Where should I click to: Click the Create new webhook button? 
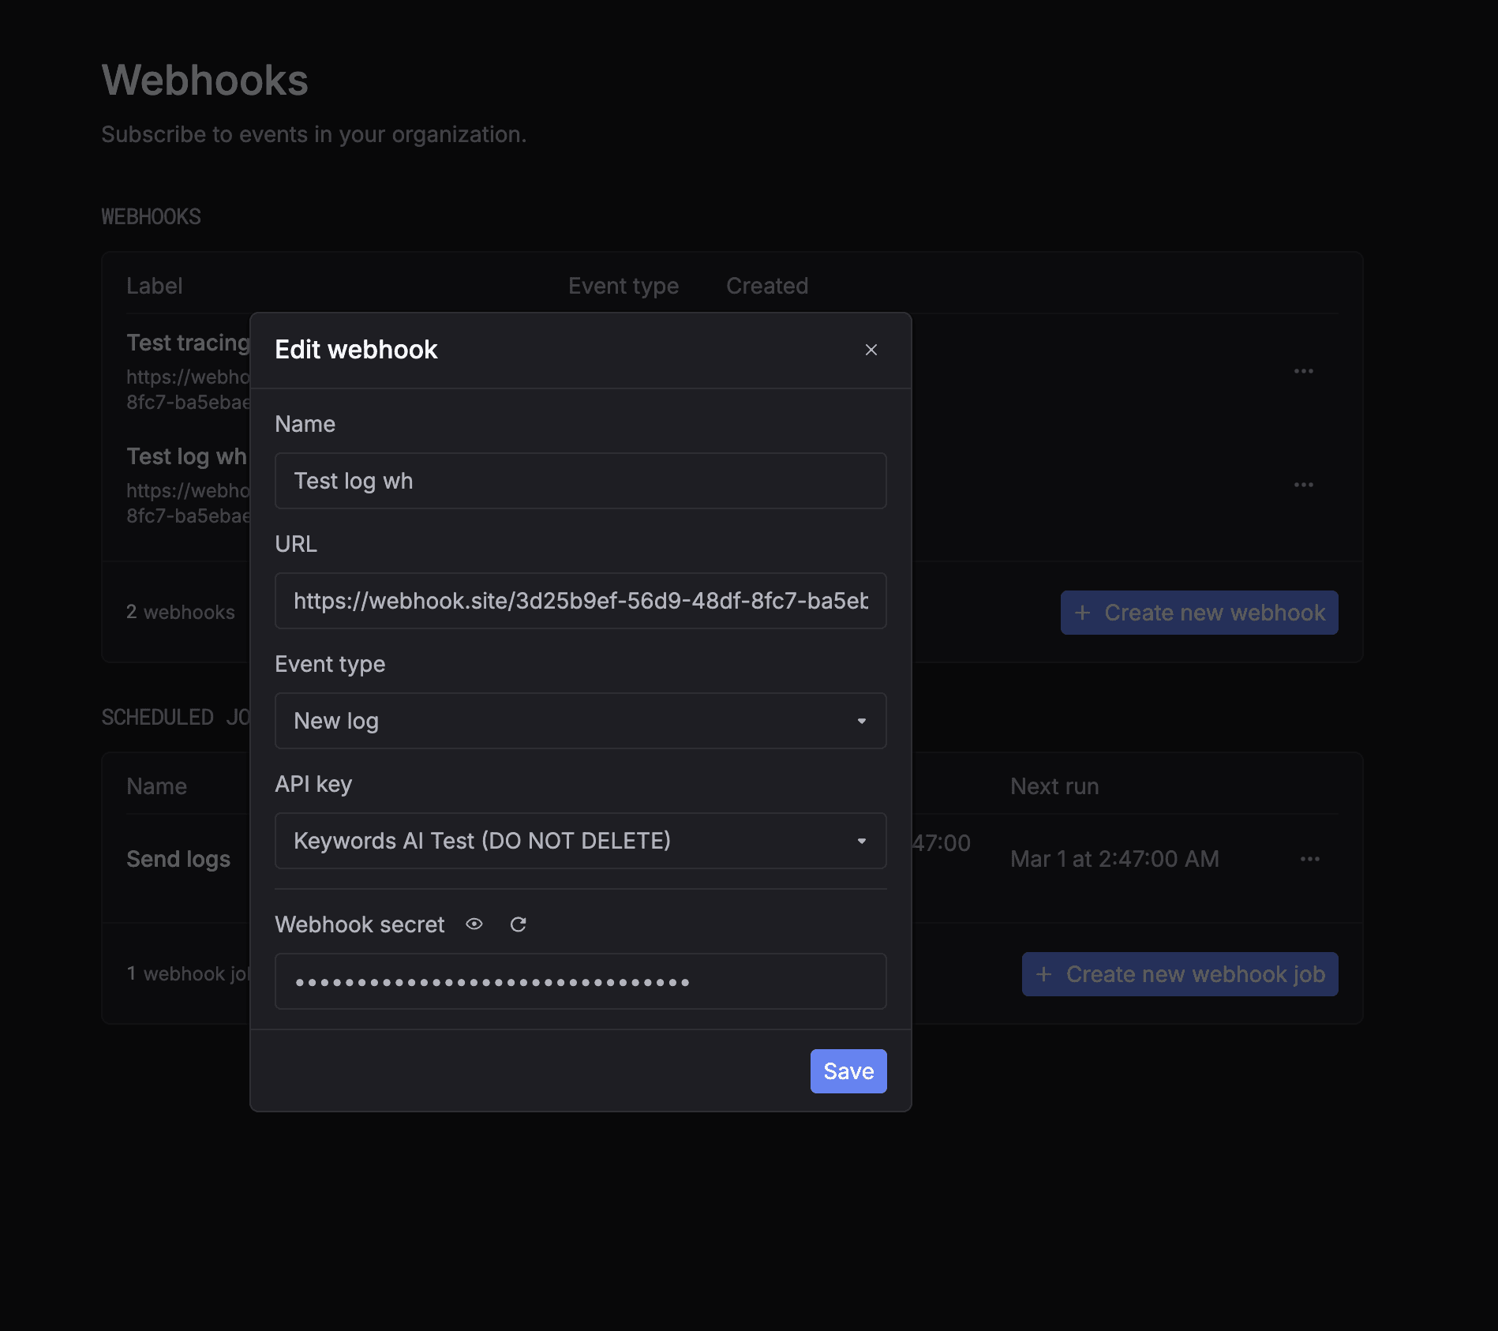(1198, 613)
